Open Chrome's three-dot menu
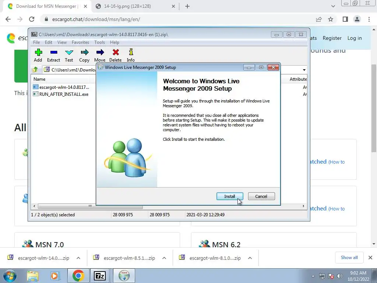The image size is (377, 283). tap(369, 19)
